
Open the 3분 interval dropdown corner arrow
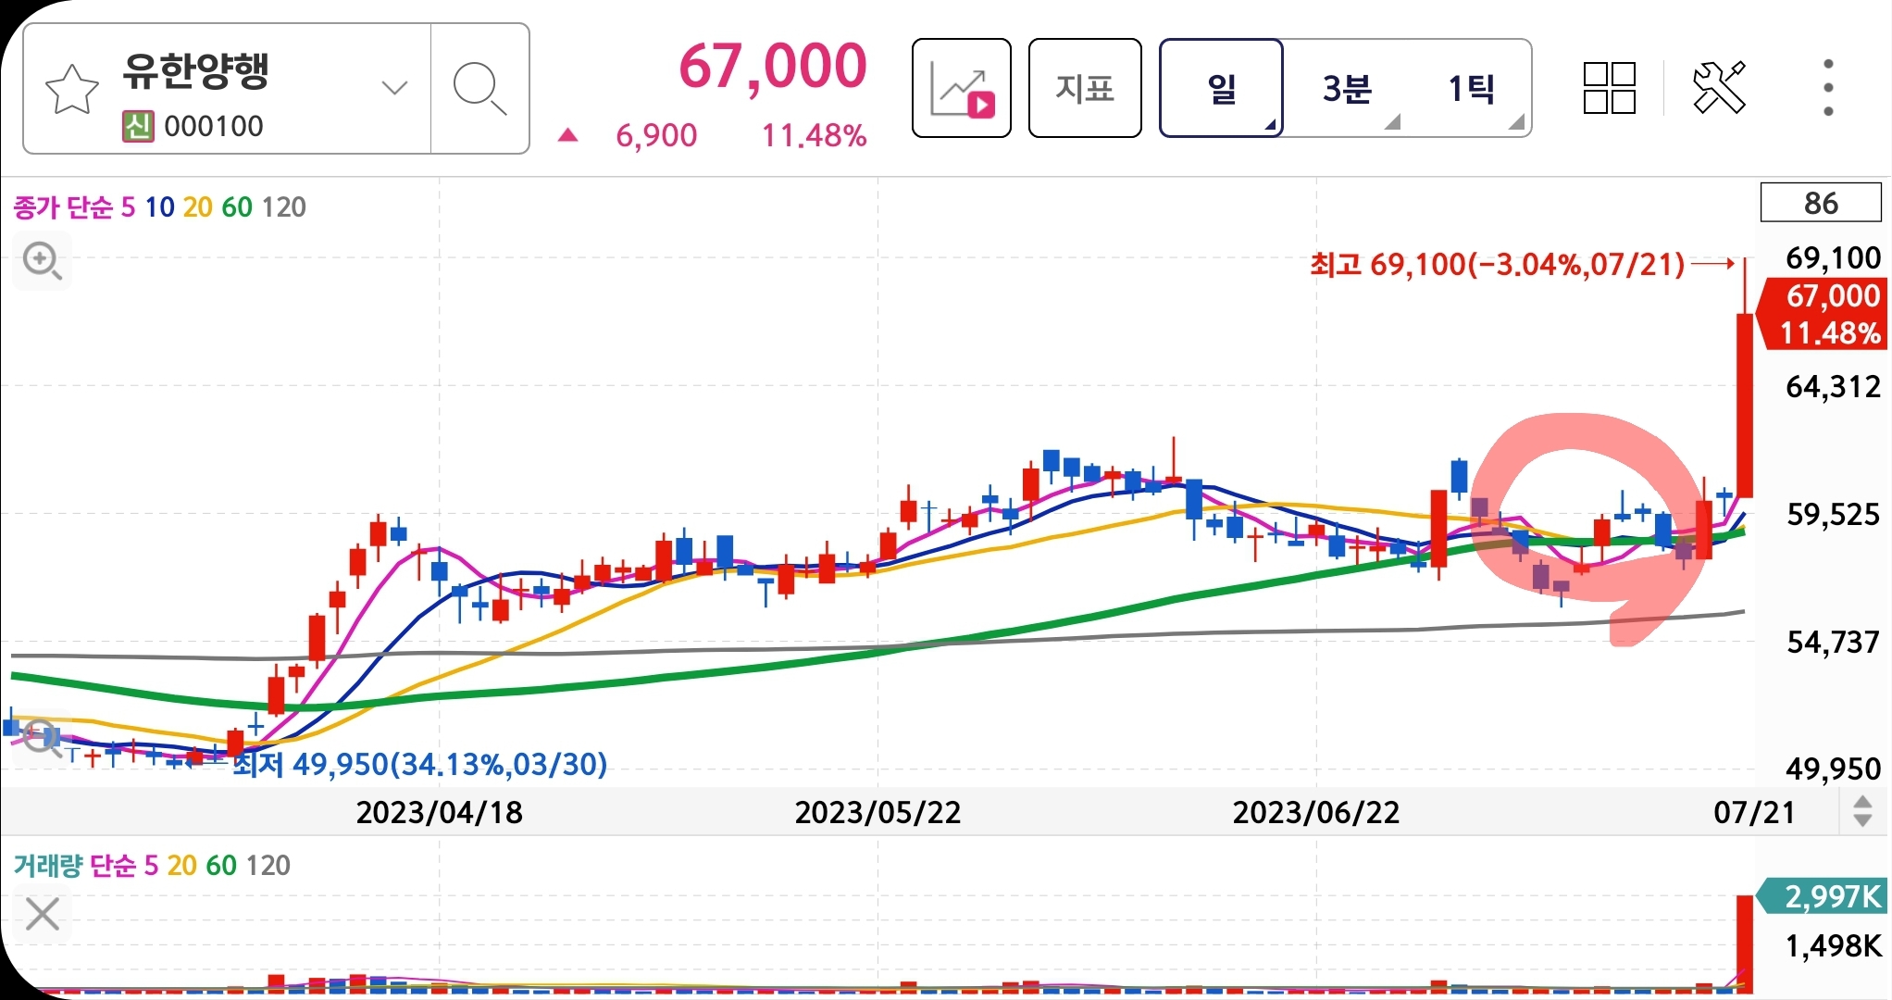1393,122
